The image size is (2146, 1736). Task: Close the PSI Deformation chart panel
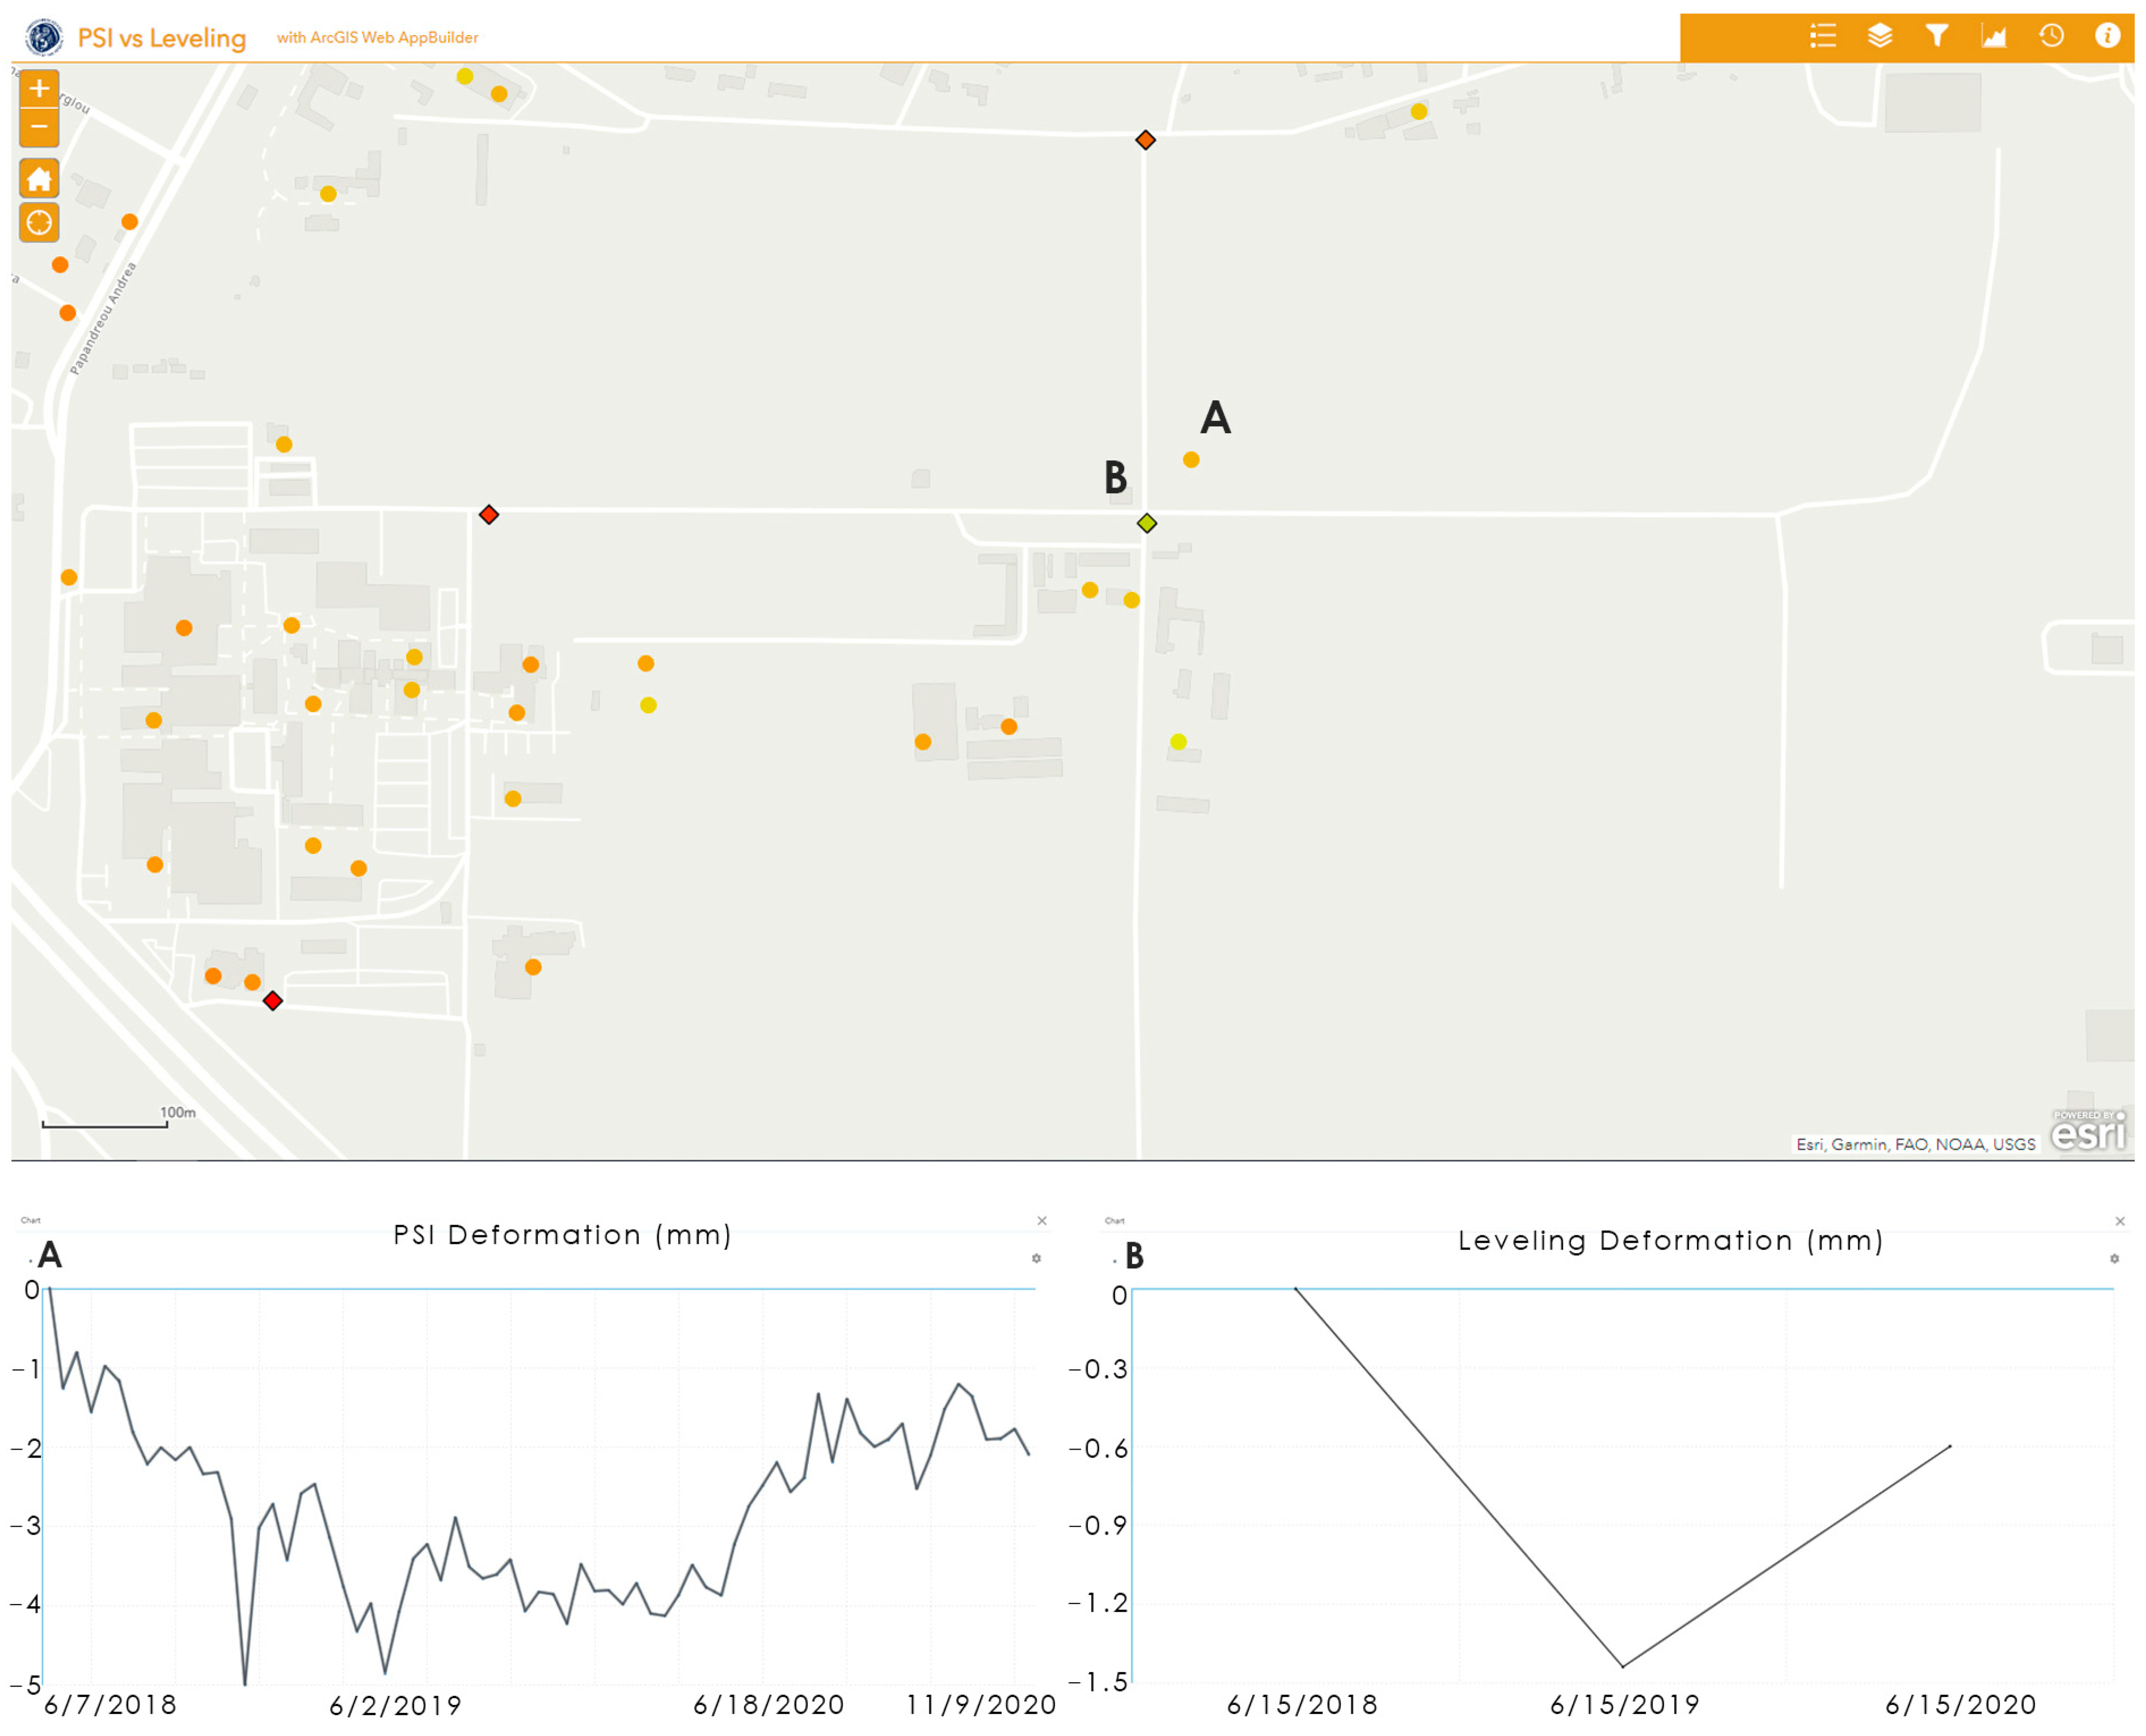tap(1041, 1221)
